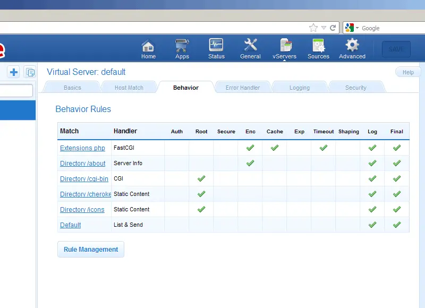Open the Directory /icons rule link

pos(82,210)
